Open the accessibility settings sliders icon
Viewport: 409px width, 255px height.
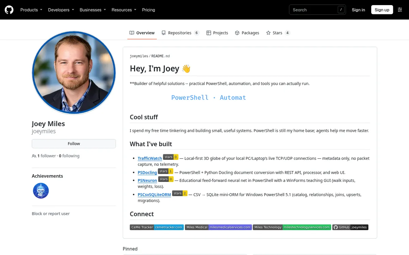(400, 10)
